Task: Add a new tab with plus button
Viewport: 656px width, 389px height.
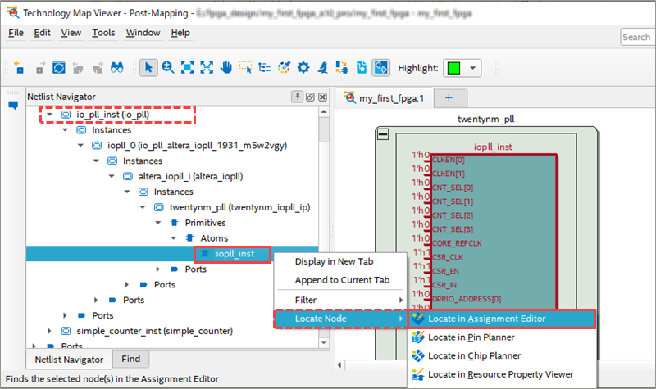Action: tap(449, 97)
